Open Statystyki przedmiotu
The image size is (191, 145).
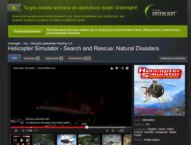[173, 58]
